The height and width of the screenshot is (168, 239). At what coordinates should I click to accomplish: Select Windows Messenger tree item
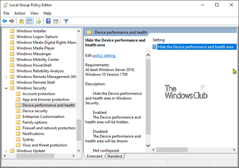34,54
